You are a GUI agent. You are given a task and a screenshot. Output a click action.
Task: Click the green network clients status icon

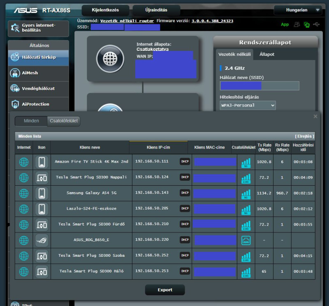306,25
